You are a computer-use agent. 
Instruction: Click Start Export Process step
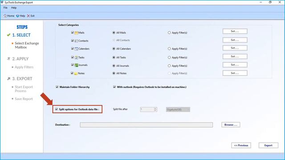[x=24, y=89]
